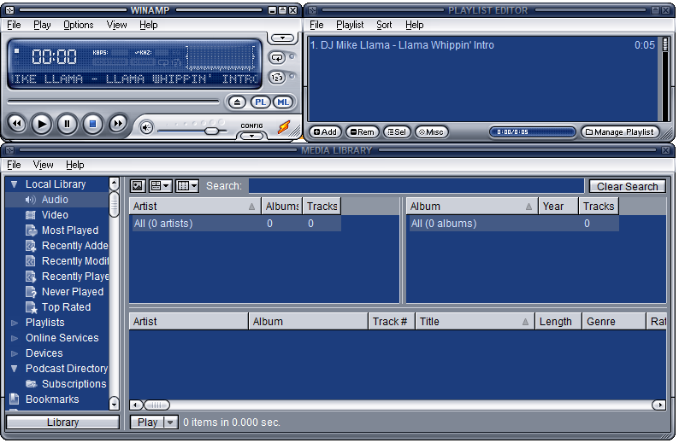This screenshot has width=679, height=443.
Task: Click the Winamp lightning bolt icon
Action: point(284,126)
